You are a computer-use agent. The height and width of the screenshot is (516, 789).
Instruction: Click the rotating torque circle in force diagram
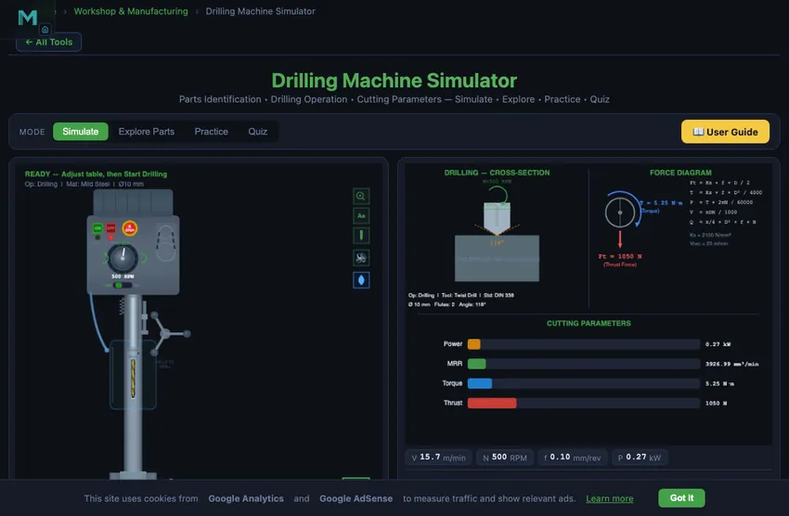pos(620,213)
